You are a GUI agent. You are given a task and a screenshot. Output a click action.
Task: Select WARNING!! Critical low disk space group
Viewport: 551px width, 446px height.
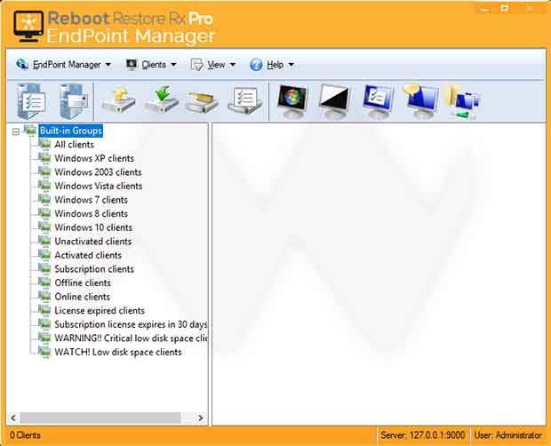131,338
